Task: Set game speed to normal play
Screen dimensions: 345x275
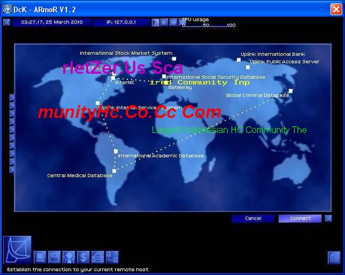Action: (155, 22)
